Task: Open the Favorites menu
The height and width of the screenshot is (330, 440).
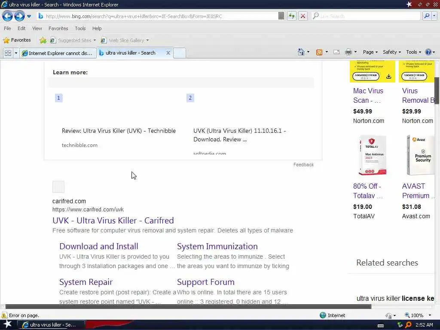Action: (x=58, y=28)
